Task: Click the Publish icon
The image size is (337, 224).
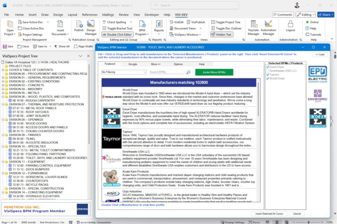Action: point(79,27)
